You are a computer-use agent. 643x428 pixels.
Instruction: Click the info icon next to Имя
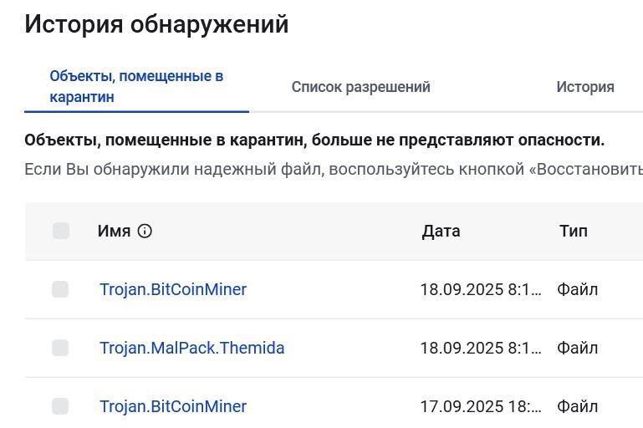[145, 232]
